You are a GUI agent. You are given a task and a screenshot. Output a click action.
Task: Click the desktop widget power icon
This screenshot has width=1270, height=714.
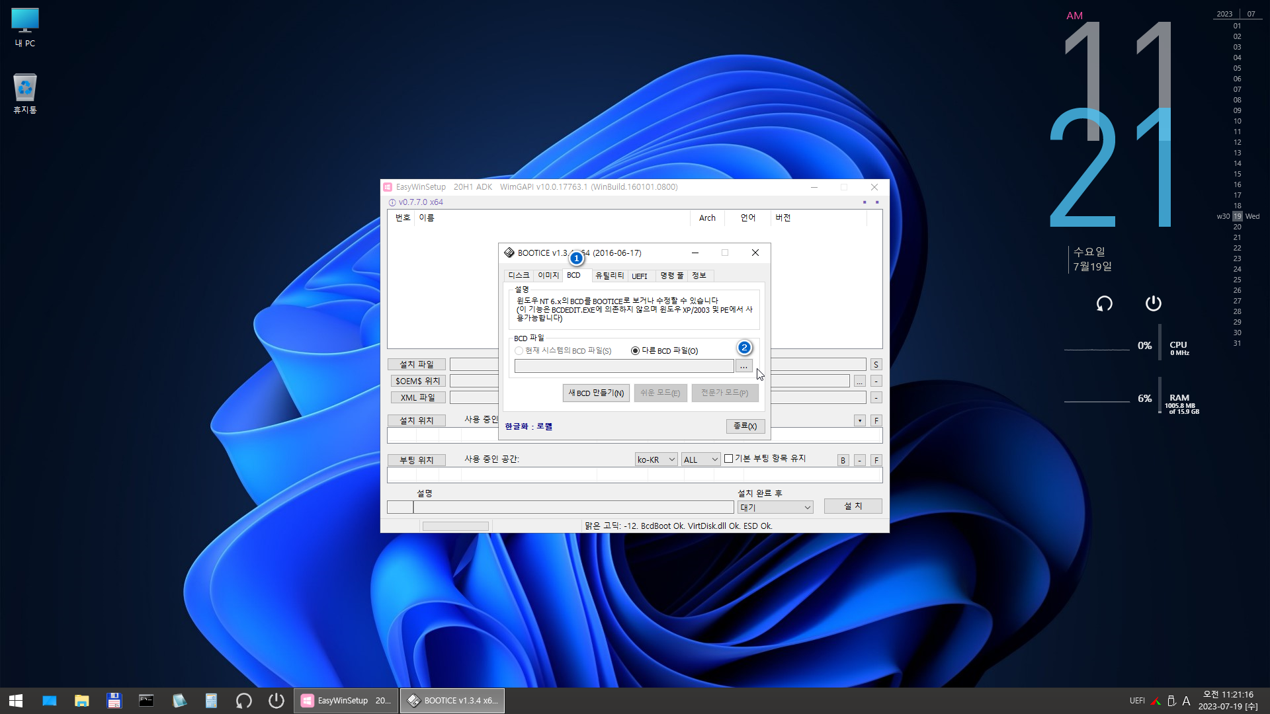coord(1153,303)
